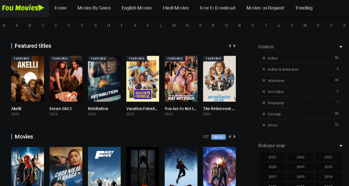This screenshot has width=349, height=186.
Task: Click the Vacation Friend... title text
Action: pos(142,109)
